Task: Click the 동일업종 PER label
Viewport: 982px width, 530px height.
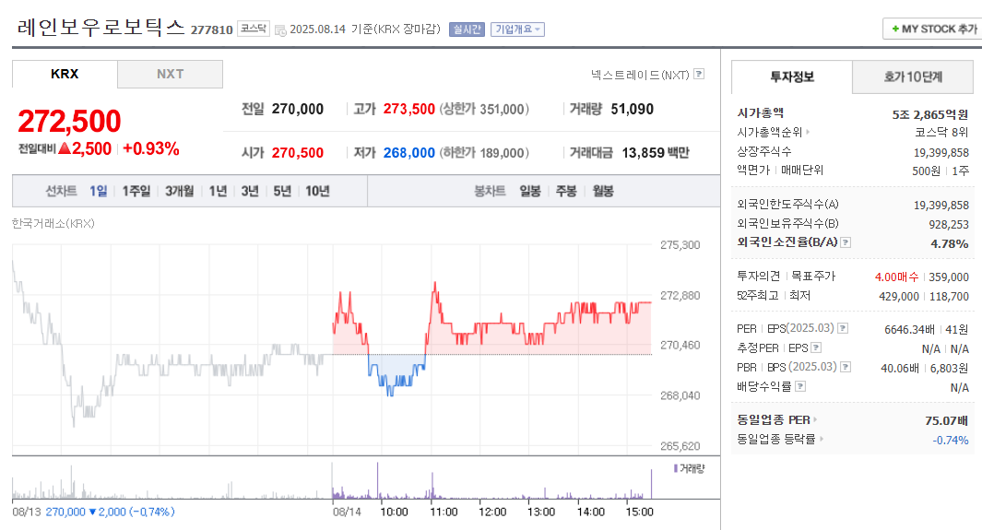Action: (774, 420)
